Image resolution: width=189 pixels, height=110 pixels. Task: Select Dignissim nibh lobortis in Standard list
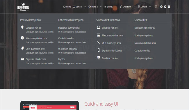(145, 28)
